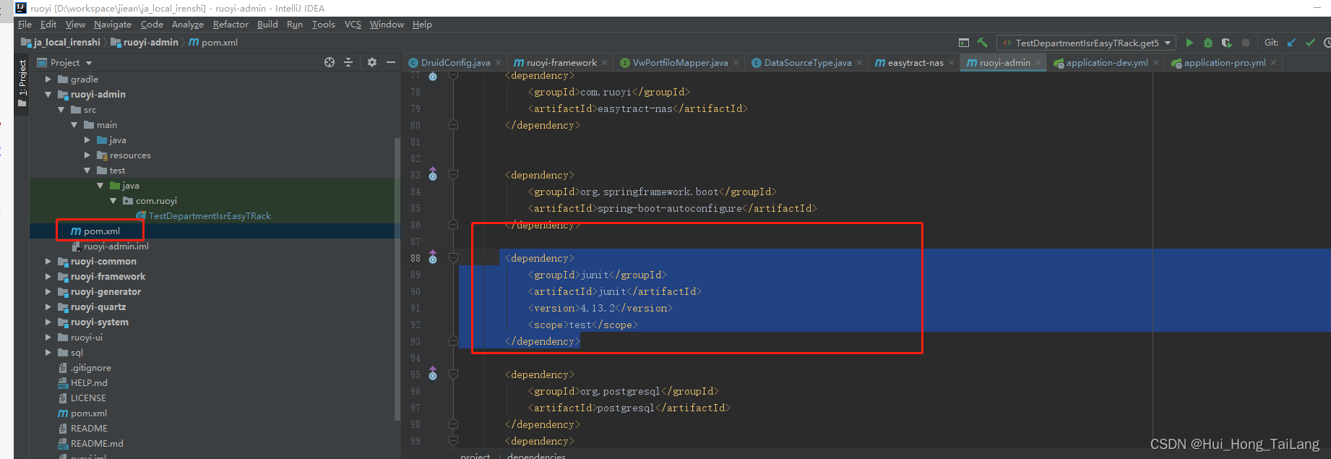1331x459 pixels.
Task: Open Project panel settings gear
Action: point(372,62)
